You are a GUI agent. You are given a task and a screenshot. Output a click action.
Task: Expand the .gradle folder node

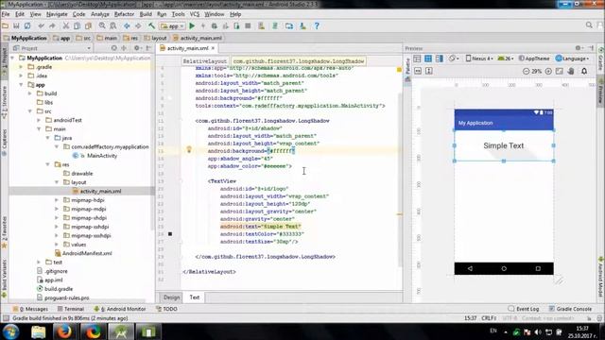coord(21,67)
